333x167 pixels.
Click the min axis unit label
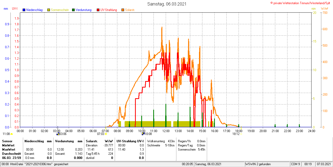click(x=313, y=9)
